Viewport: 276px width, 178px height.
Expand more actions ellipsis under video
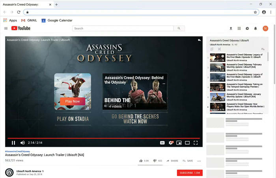pyautogui.click(x=199, y=161)
